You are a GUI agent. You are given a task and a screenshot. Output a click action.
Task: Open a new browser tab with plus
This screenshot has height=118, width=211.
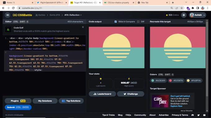click(173, 2)
